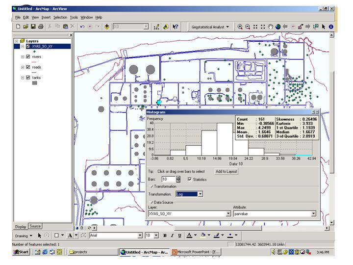Open the map scale dropdown
The height and width of the screenshot is (265, 353).
coord(146,26)
